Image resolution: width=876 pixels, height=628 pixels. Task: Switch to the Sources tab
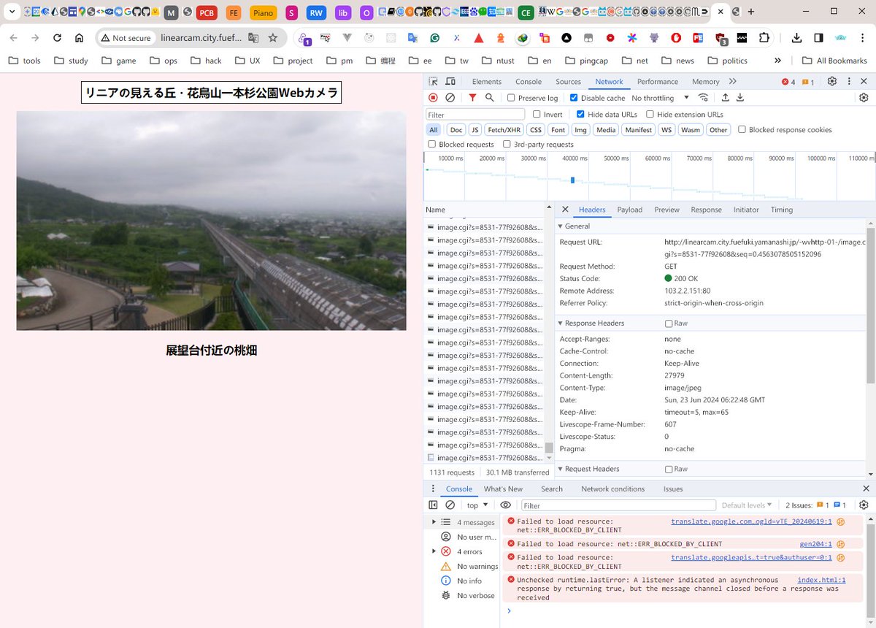click(568, 82)
